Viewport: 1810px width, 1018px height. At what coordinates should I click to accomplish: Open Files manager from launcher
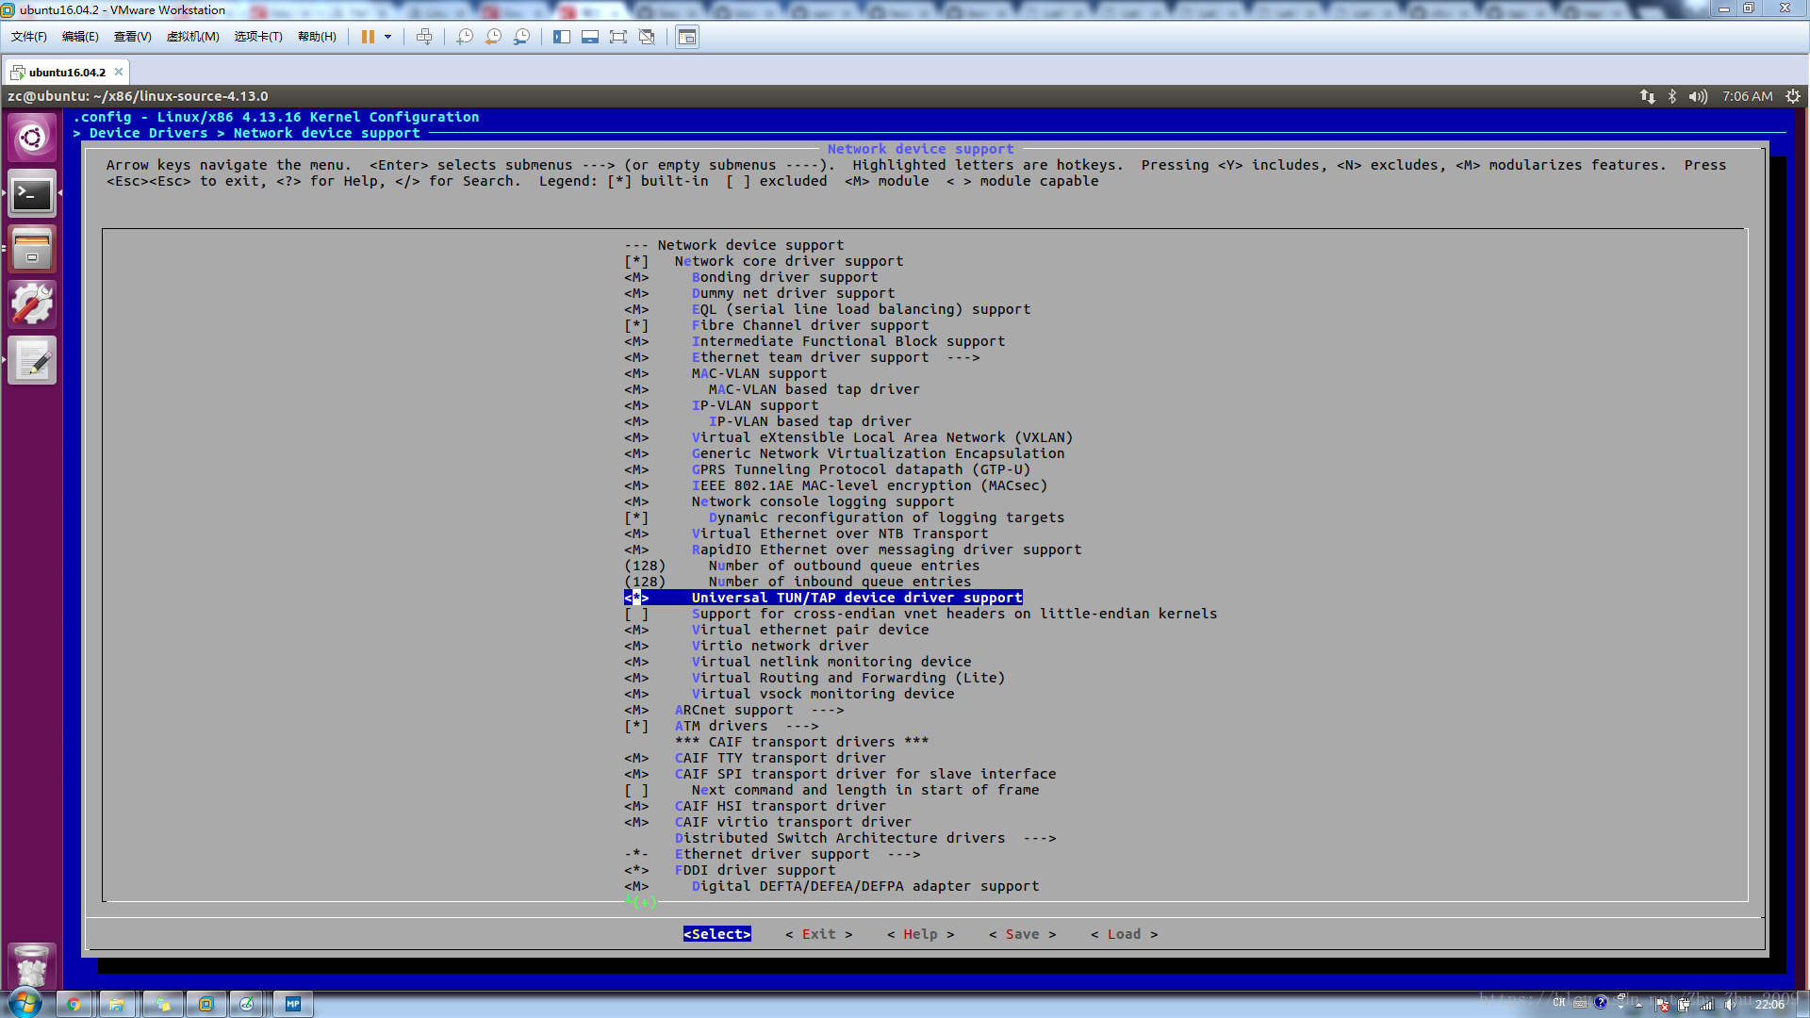pos(32,249)
